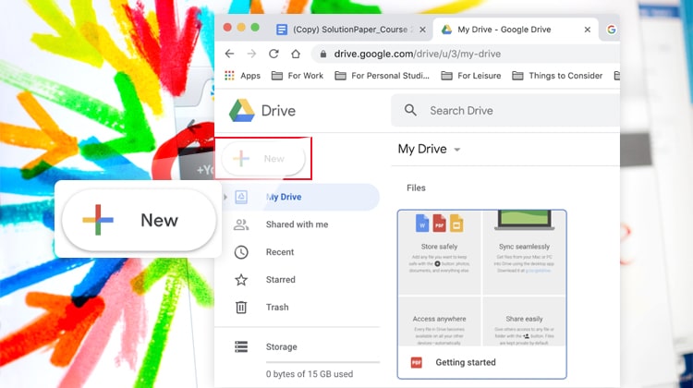Image resolution: width=693 pixels, height=388 pixels.
Task: Click the Trash bin icon
Action: [x=241, y=307]
